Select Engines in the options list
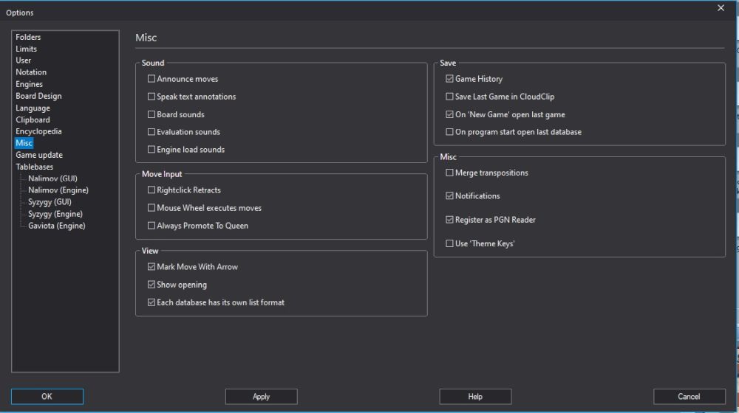This screenshot has width=739, height=413. [x=30, y=84]
